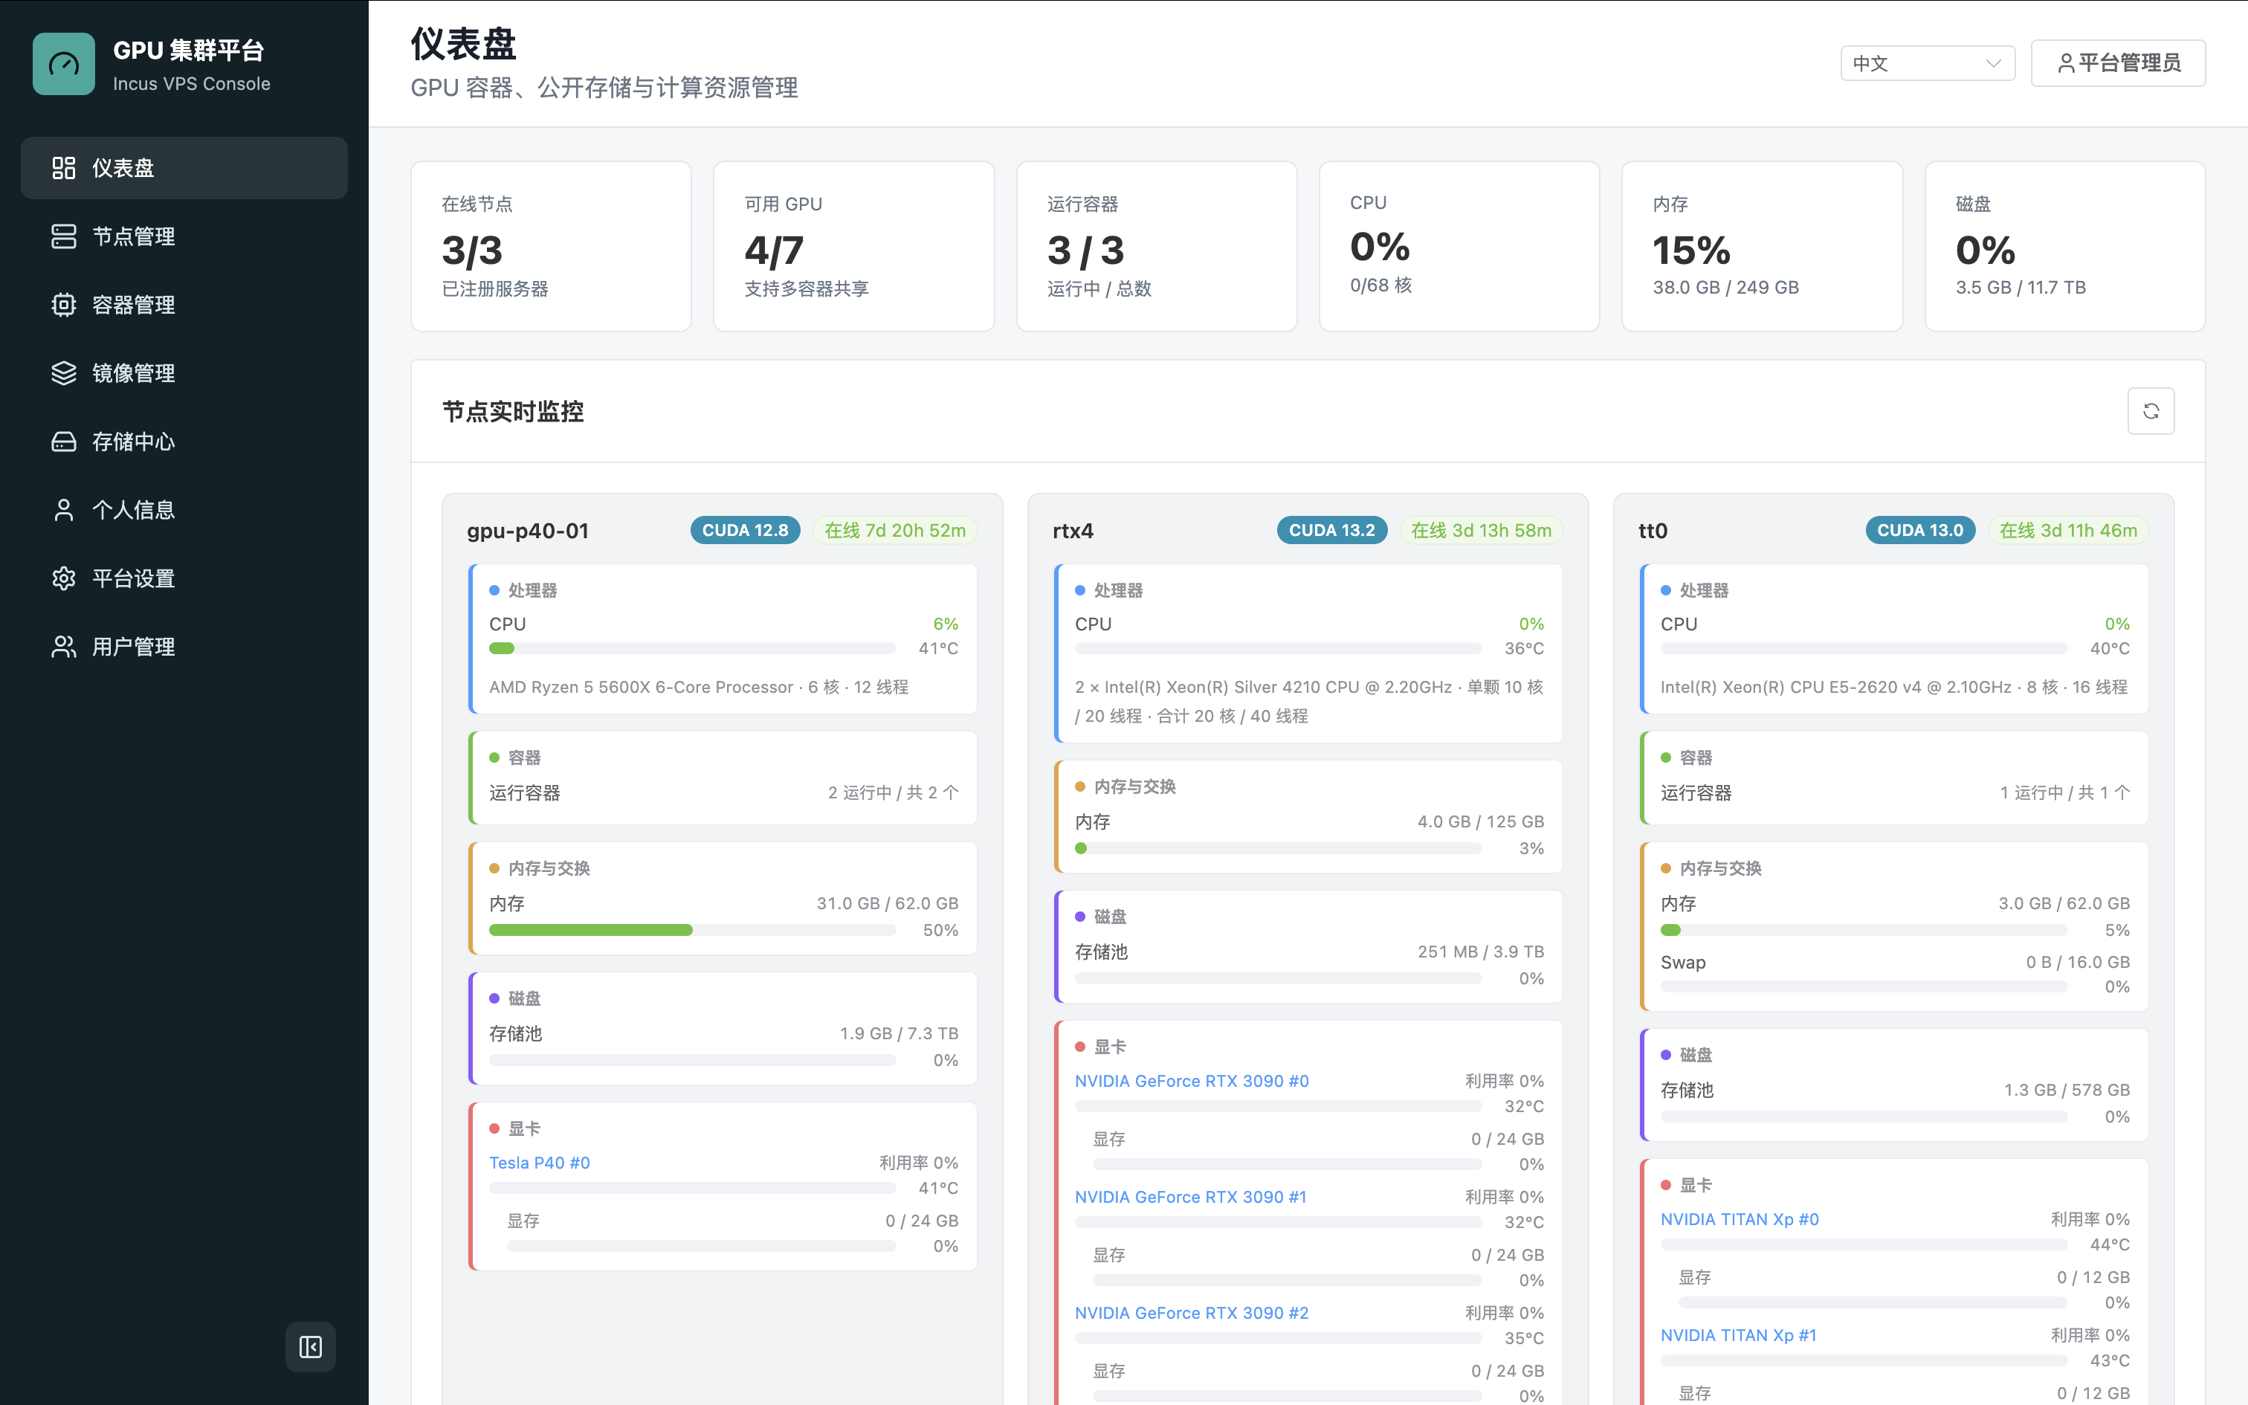Click tt0 内存 5% progress bar
This screenshot has width=2248, height=1405.
click(x=1864, y=930)
